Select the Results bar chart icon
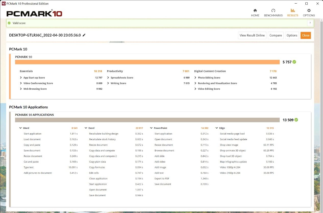Image resolution: width=323 pixels, height=213 pixels. click(293, 11)
